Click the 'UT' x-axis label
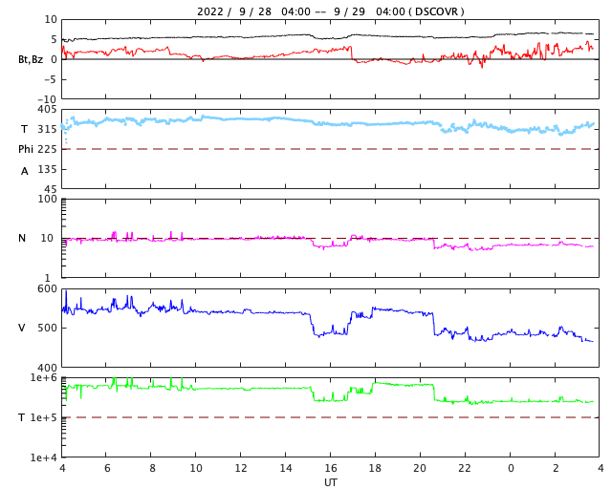 330,482
